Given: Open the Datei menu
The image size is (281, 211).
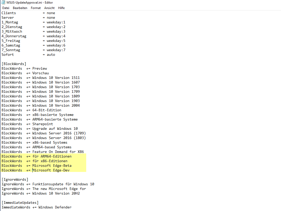Looking at the screenshot, I should point(6,8).
